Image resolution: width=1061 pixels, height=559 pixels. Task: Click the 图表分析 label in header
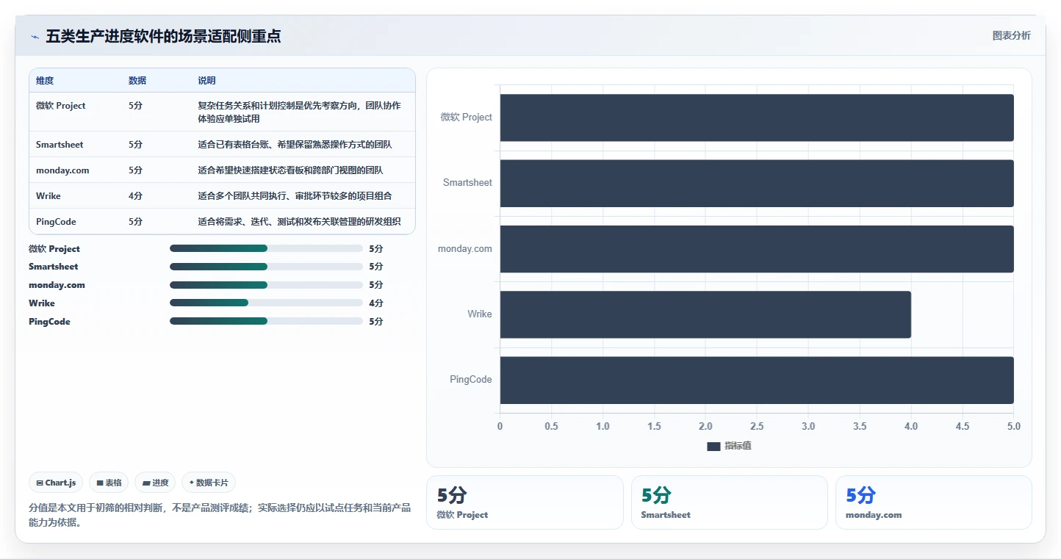[1011, 36]
